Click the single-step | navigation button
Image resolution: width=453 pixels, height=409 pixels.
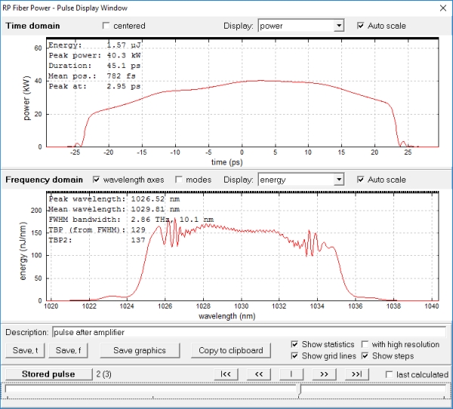coord(291,374)
